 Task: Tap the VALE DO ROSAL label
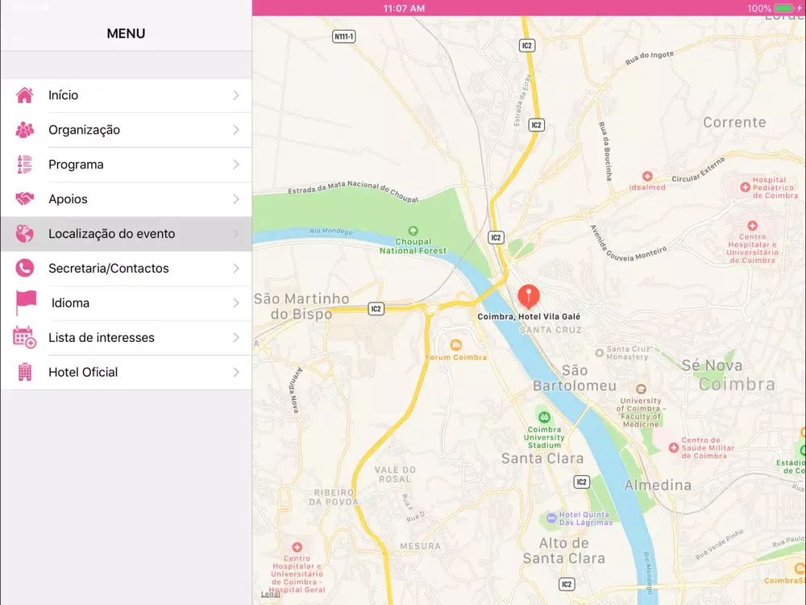click(395, 474)
